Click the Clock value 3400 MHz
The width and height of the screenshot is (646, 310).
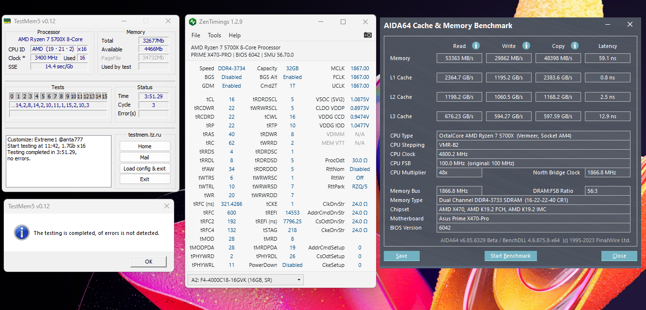(x=46, y=58)
